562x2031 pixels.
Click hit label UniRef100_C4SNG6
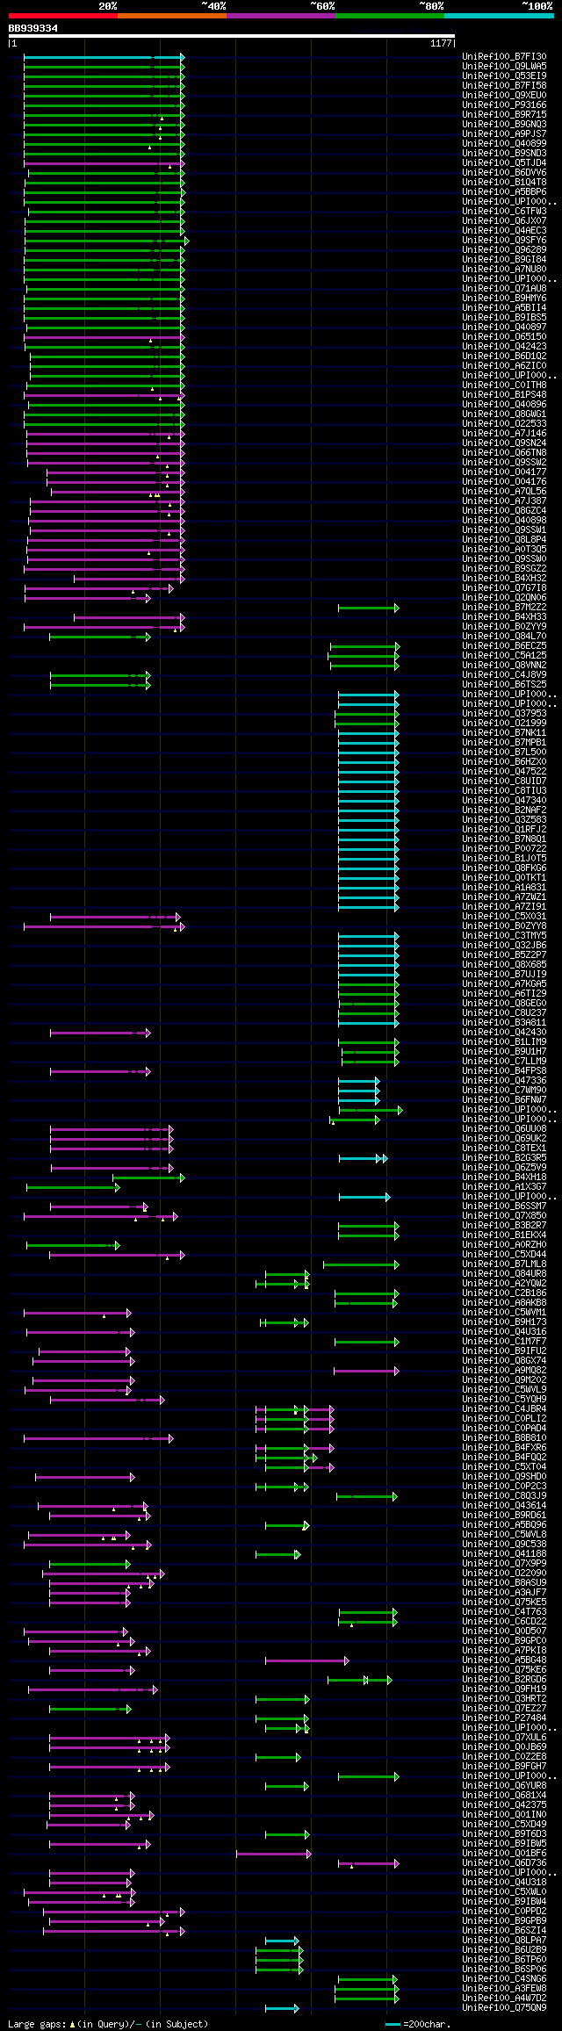[504, 1979]
